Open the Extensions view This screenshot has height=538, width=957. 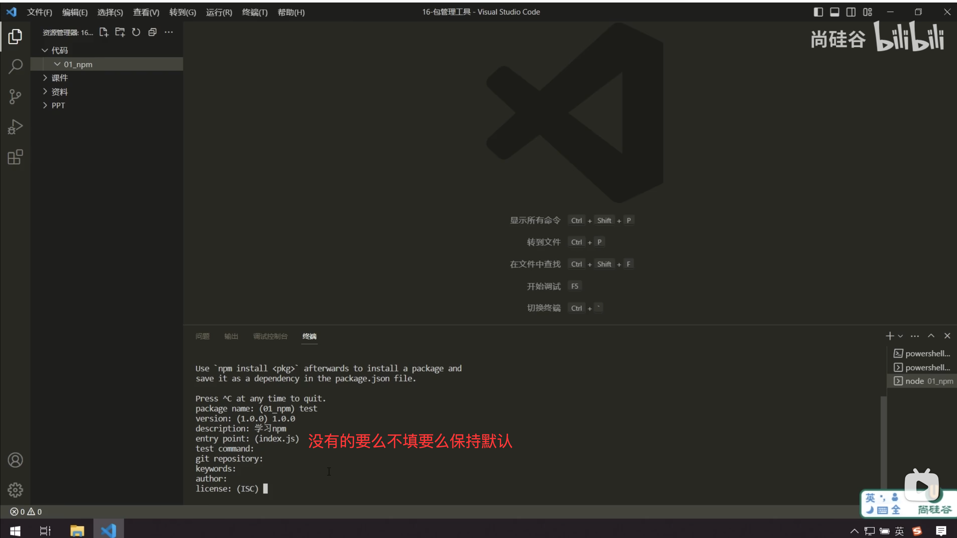15,157
